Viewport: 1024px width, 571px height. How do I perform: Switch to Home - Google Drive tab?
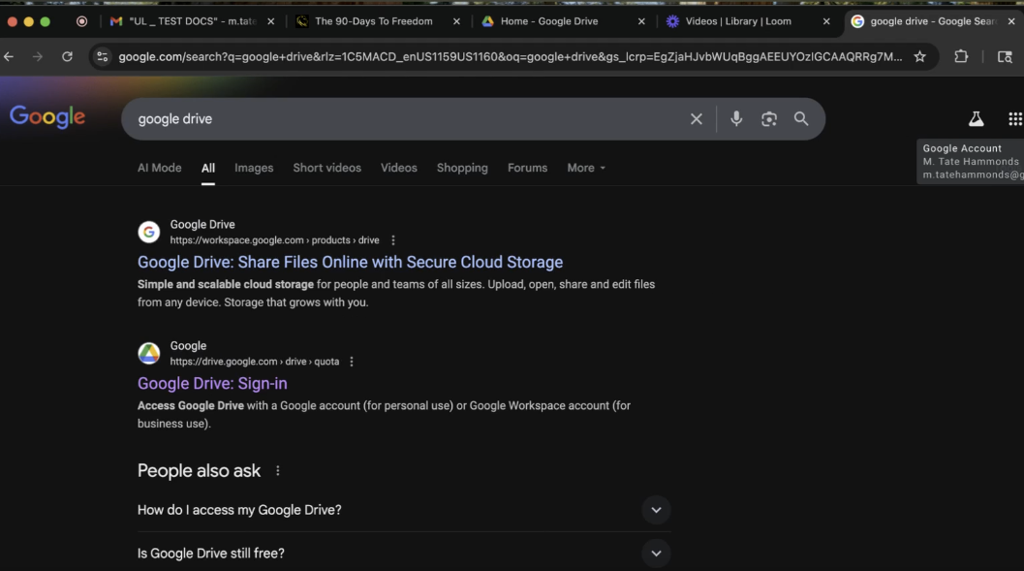[548, 21]
